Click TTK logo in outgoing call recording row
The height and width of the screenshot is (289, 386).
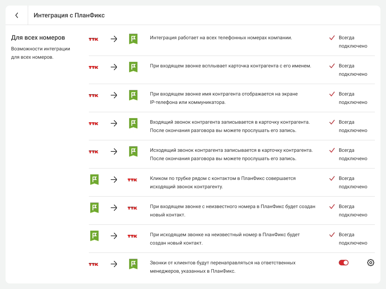(94, 151)
